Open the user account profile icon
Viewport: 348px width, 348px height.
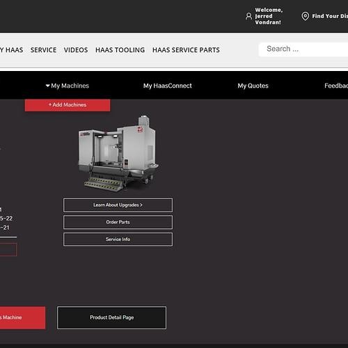point(248,16)
